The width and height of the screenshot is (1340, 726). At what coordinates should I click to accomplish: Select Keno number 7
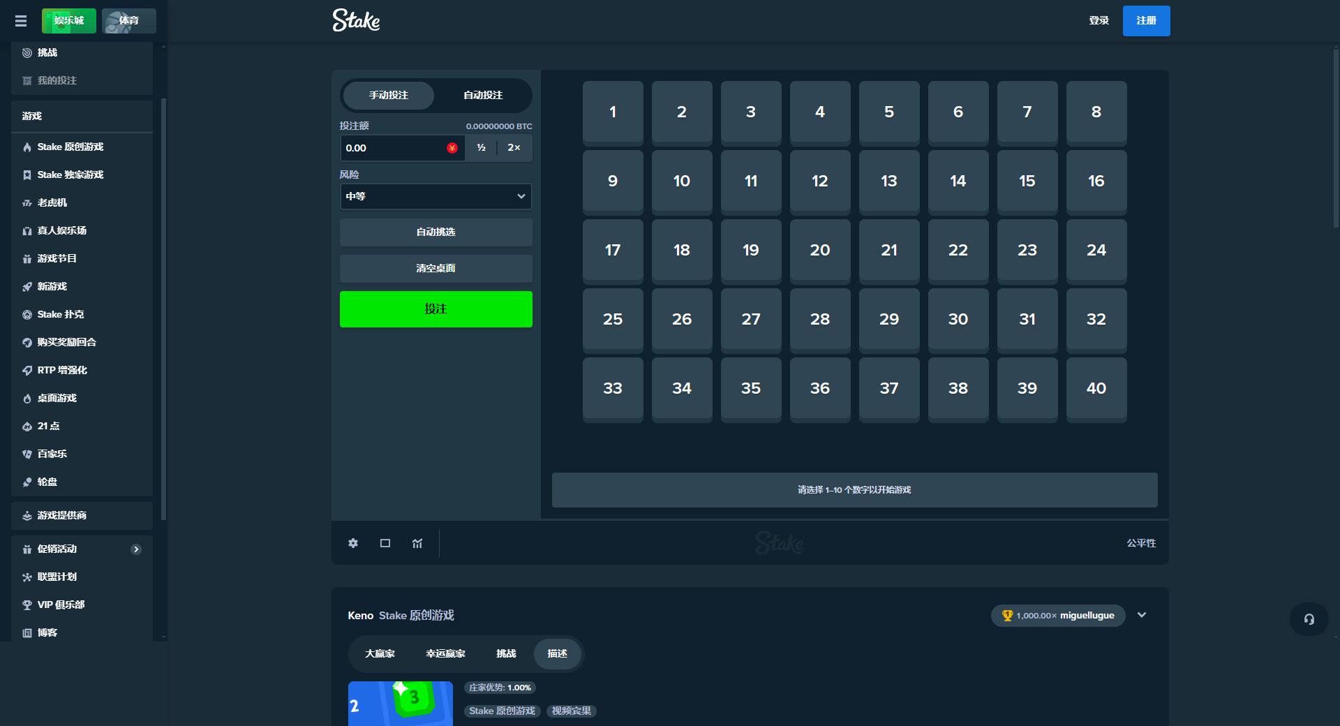1027,112
